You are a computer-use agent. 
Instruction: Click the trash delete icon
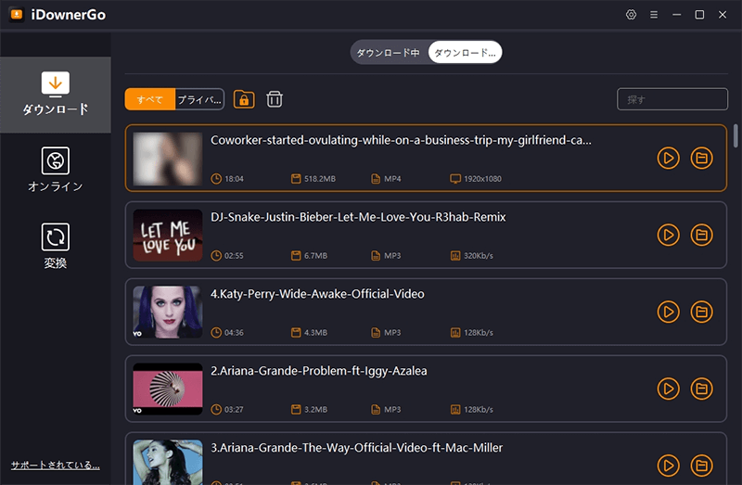pos(275,99)
